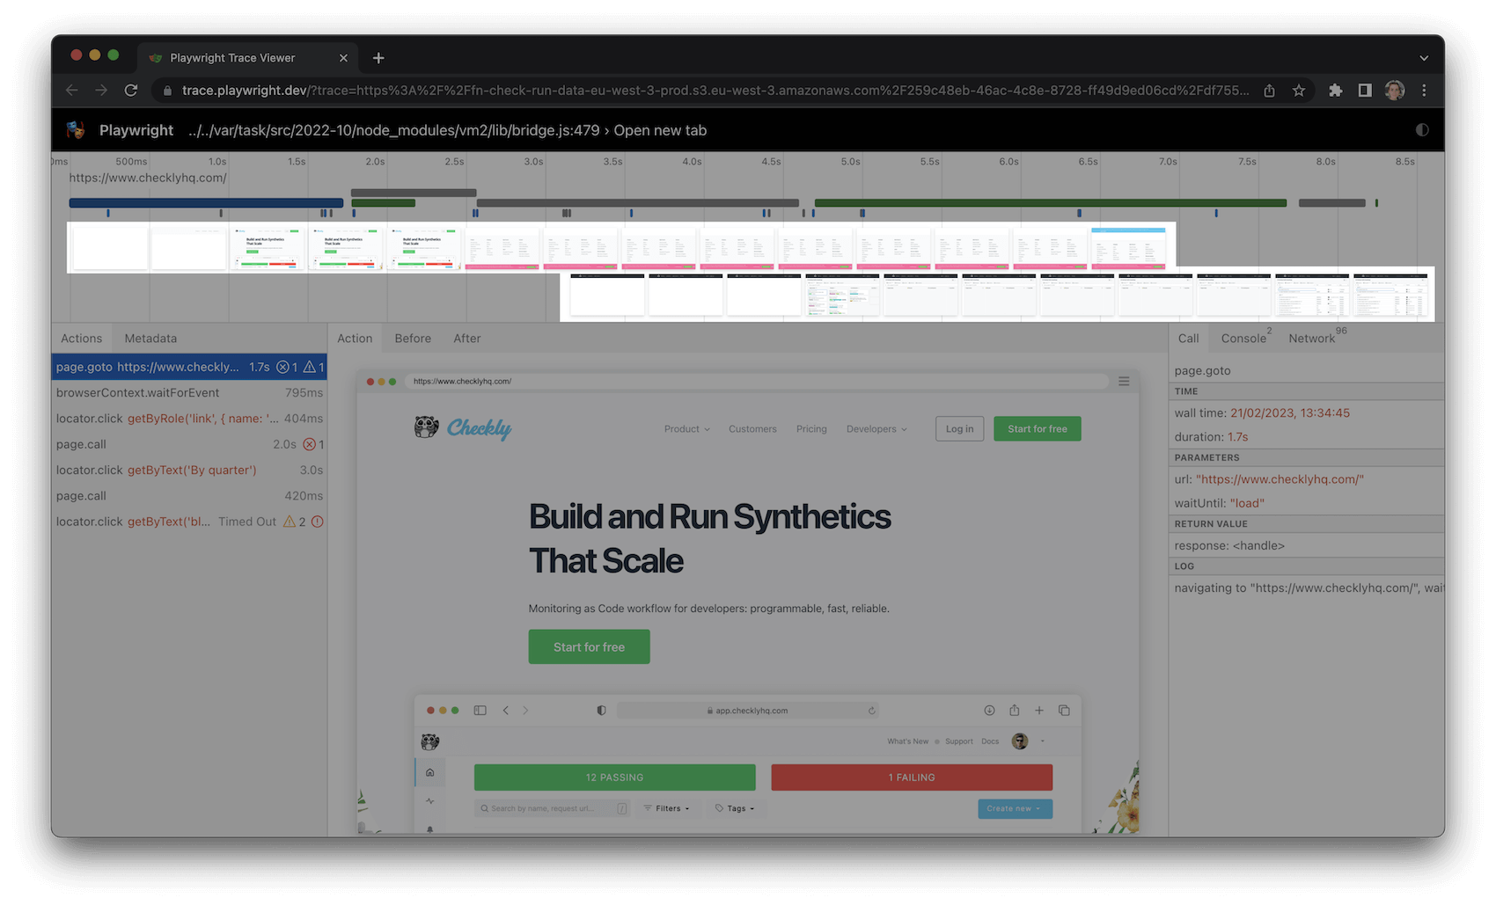Image resolution: width=1496 pixels, height=905 pixels.
Task: Select a filmstrip thumbnail of the Checkly homepage
Action: pos(268,247)
